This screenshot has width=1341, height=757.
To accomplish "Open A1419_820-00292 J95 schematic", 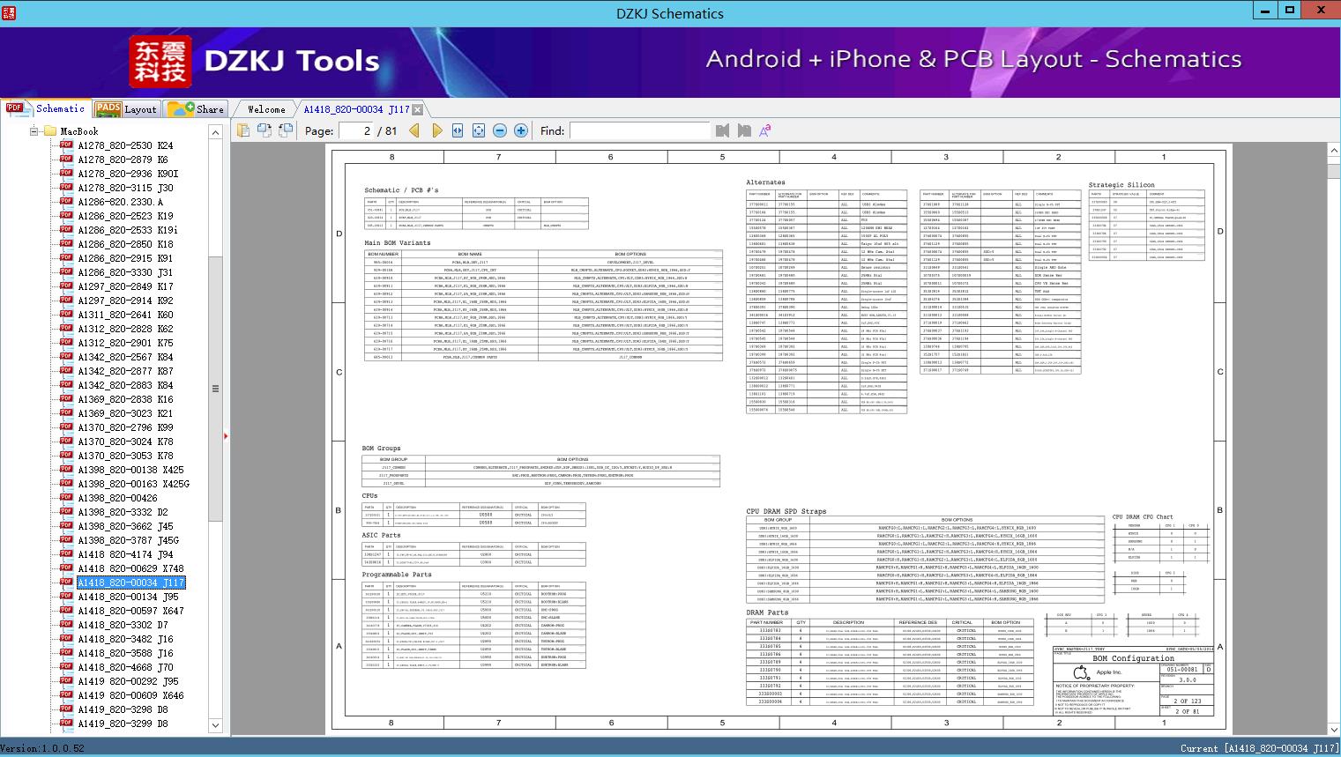I will [x=128, y=681].
